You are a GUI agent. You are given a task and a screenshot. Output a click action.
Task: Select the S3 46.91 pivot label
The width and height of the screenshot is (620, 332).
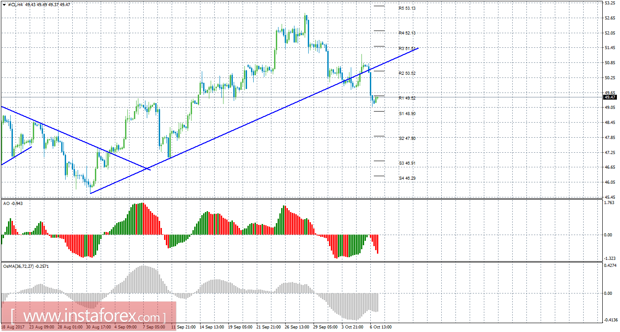[x=407, y=163]
